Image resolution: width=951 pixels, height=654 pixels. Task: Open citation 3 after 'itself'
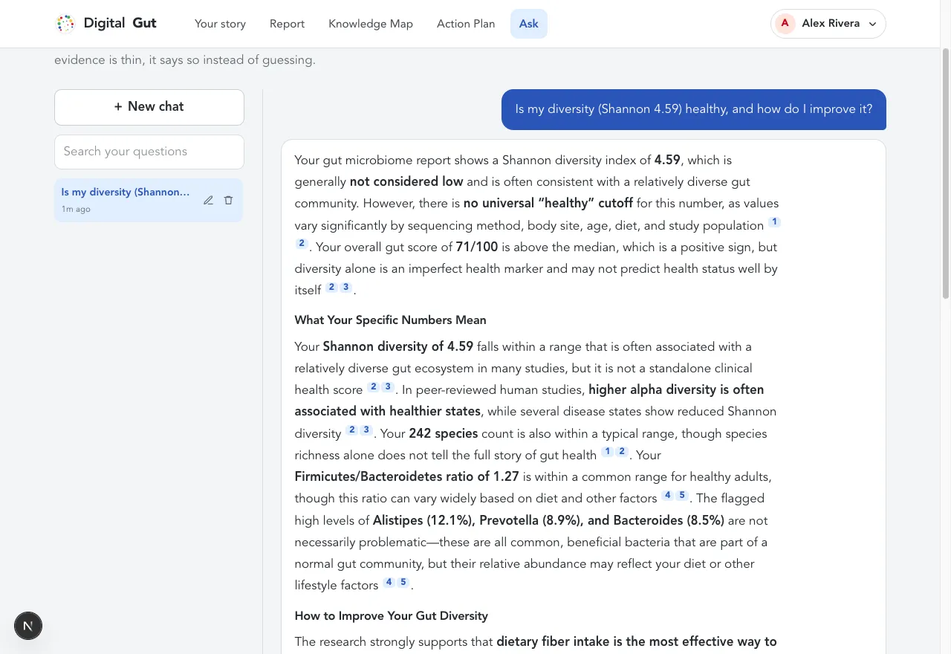pos(345,287)
